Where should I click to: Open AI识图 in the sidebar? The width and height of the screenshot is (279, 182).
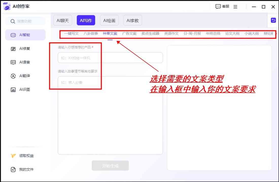pyautogui.click(x=25, y=90)
